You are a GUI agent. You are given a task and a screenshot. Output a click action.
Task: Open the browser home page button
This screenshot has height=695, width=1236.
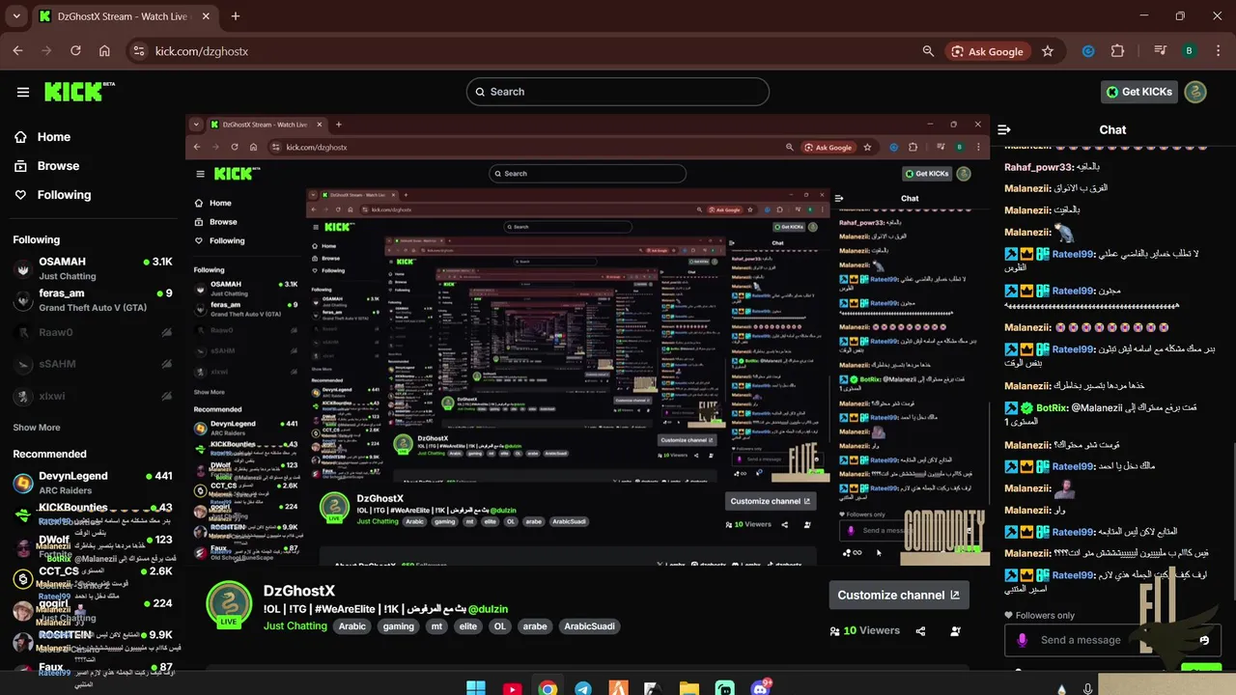coord(104,51)
